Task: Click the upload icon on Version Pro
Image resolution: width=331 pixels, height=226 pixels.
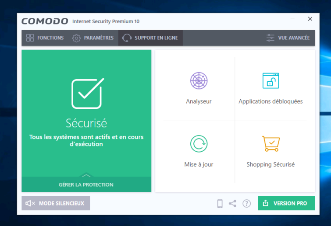Action: [x=266, y=203]
